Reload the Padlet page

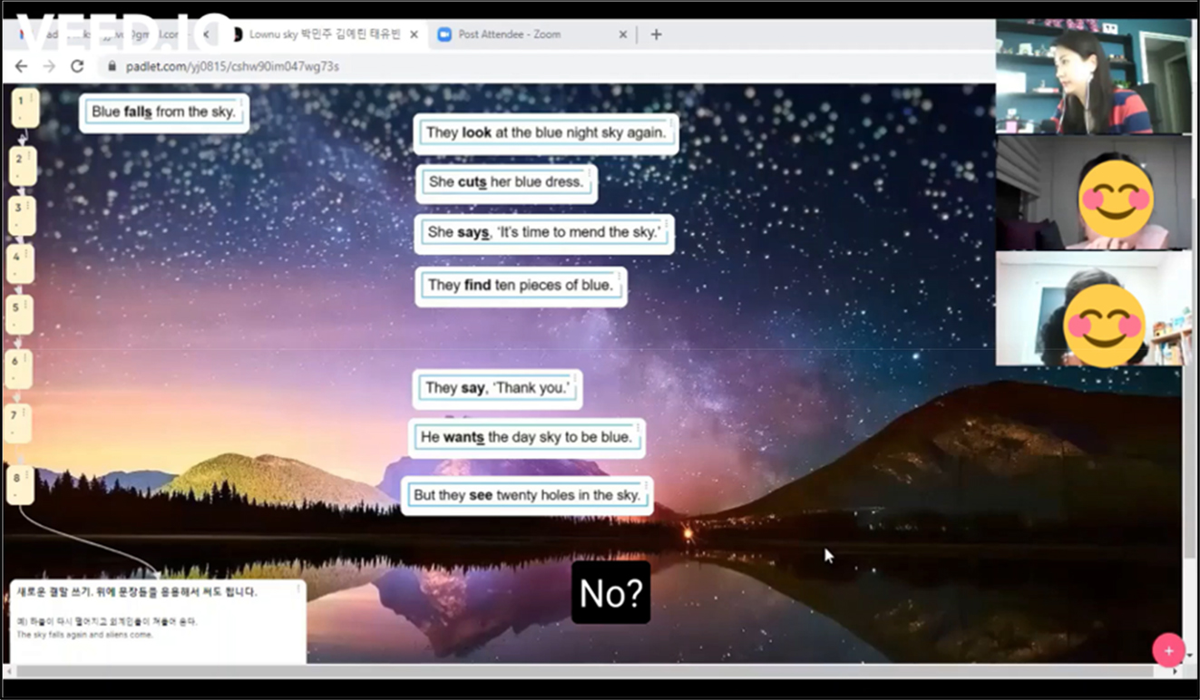77,66
